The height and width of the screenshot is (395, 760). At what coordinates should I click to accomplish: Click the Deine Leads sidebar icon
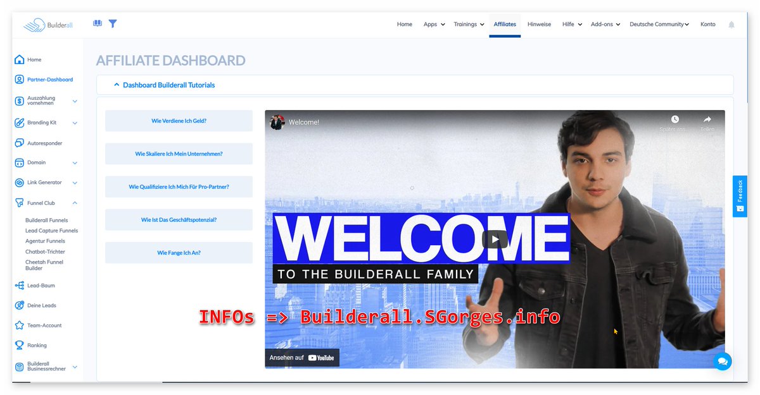tap(19, 305)
